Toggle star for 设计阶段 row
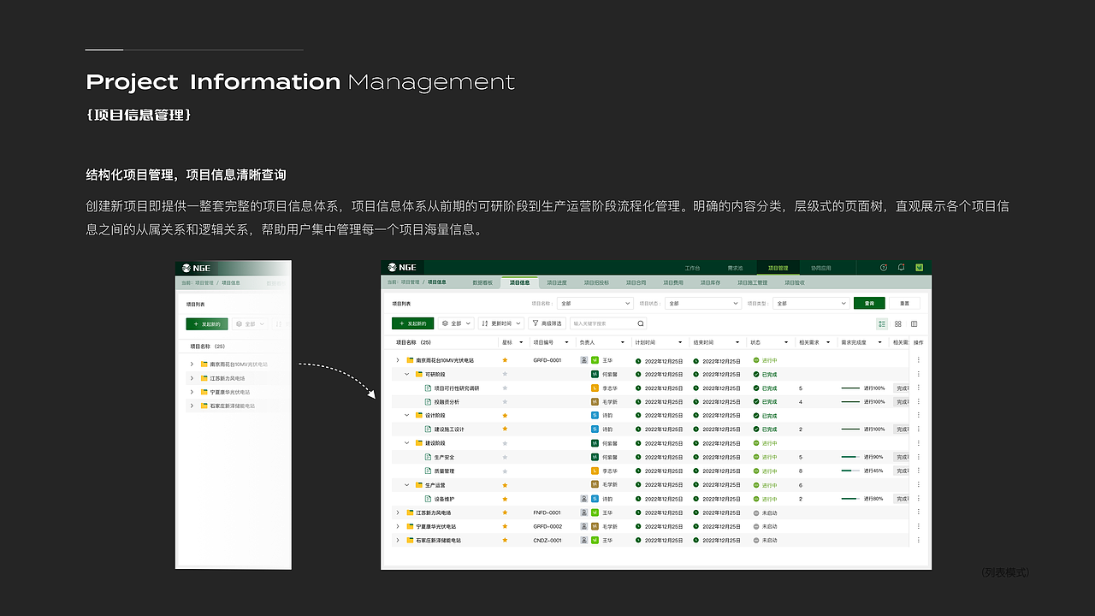1095x616 pixels. (505, 416)
